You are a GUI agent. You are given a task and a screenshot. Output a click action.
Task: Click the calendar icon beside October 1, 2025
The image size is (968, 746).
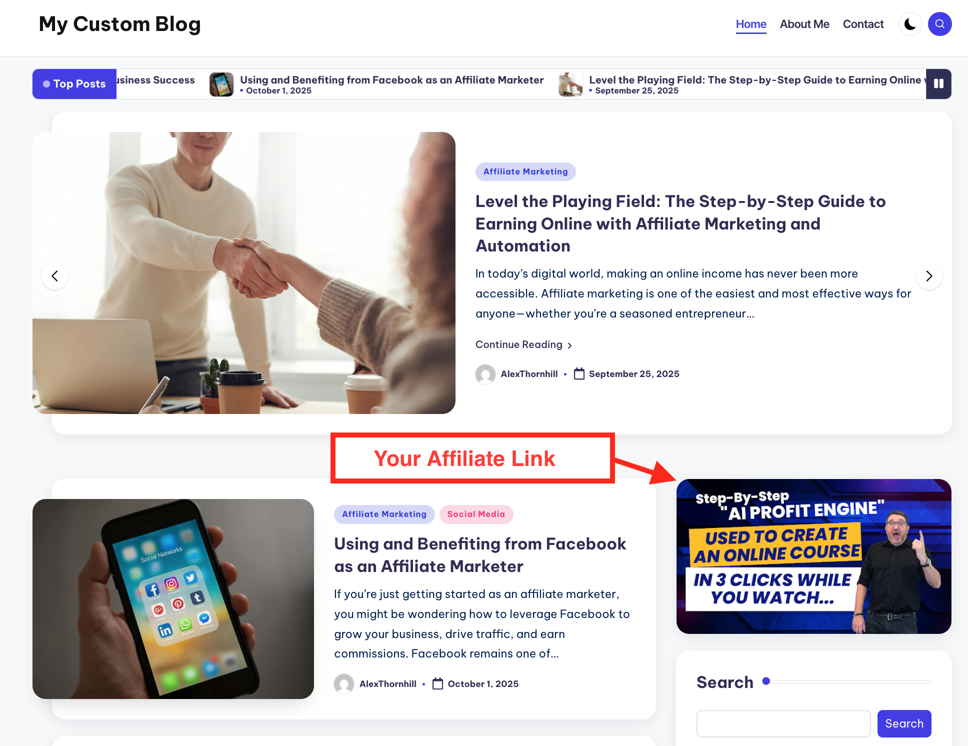tap(437, 683)
